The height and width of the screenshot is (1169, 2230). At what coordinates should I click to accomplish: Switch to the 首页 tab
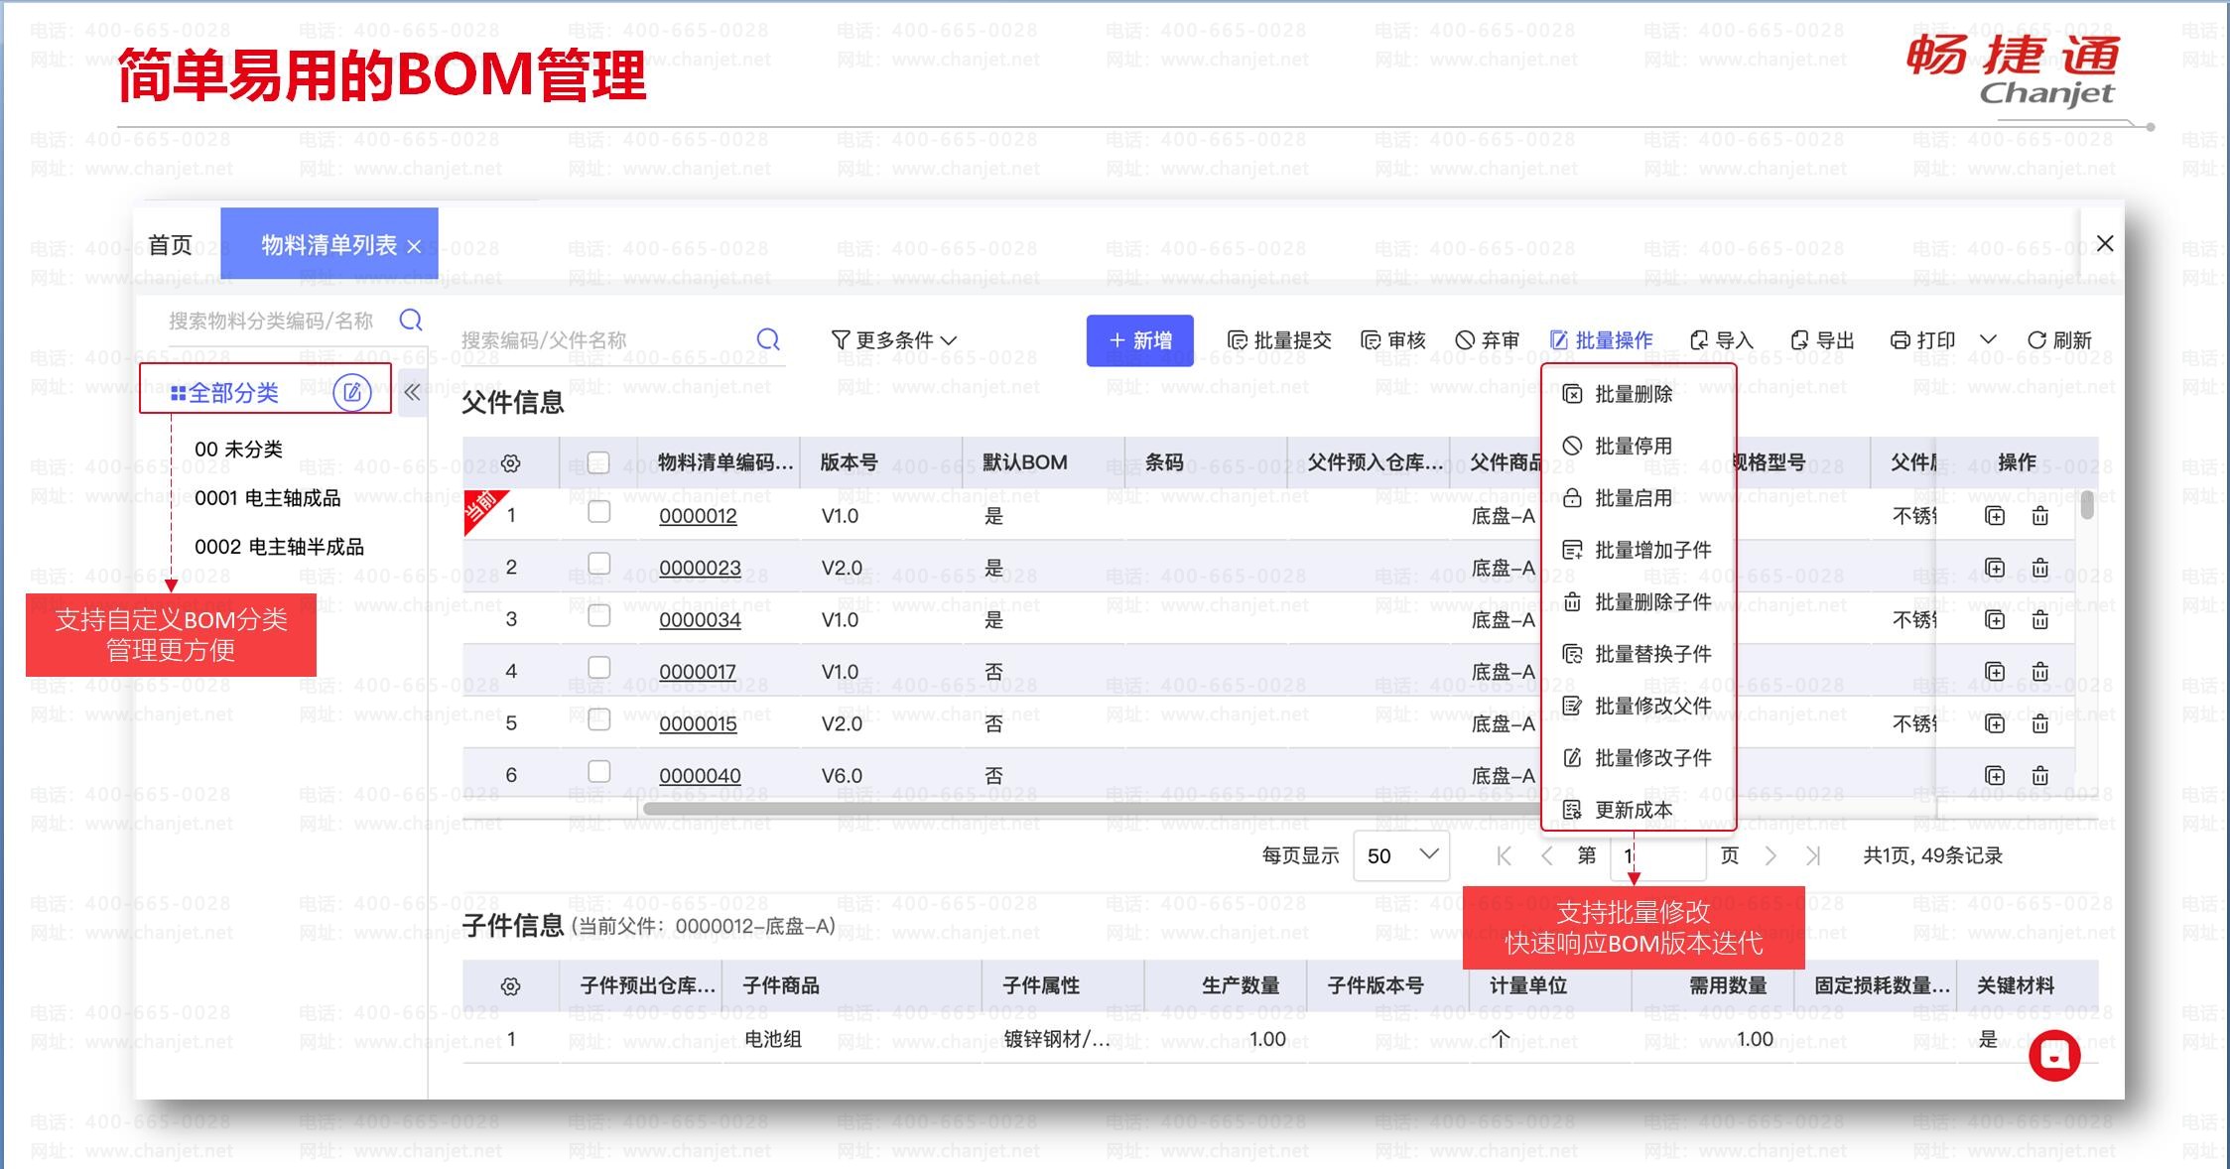[171, 245]
